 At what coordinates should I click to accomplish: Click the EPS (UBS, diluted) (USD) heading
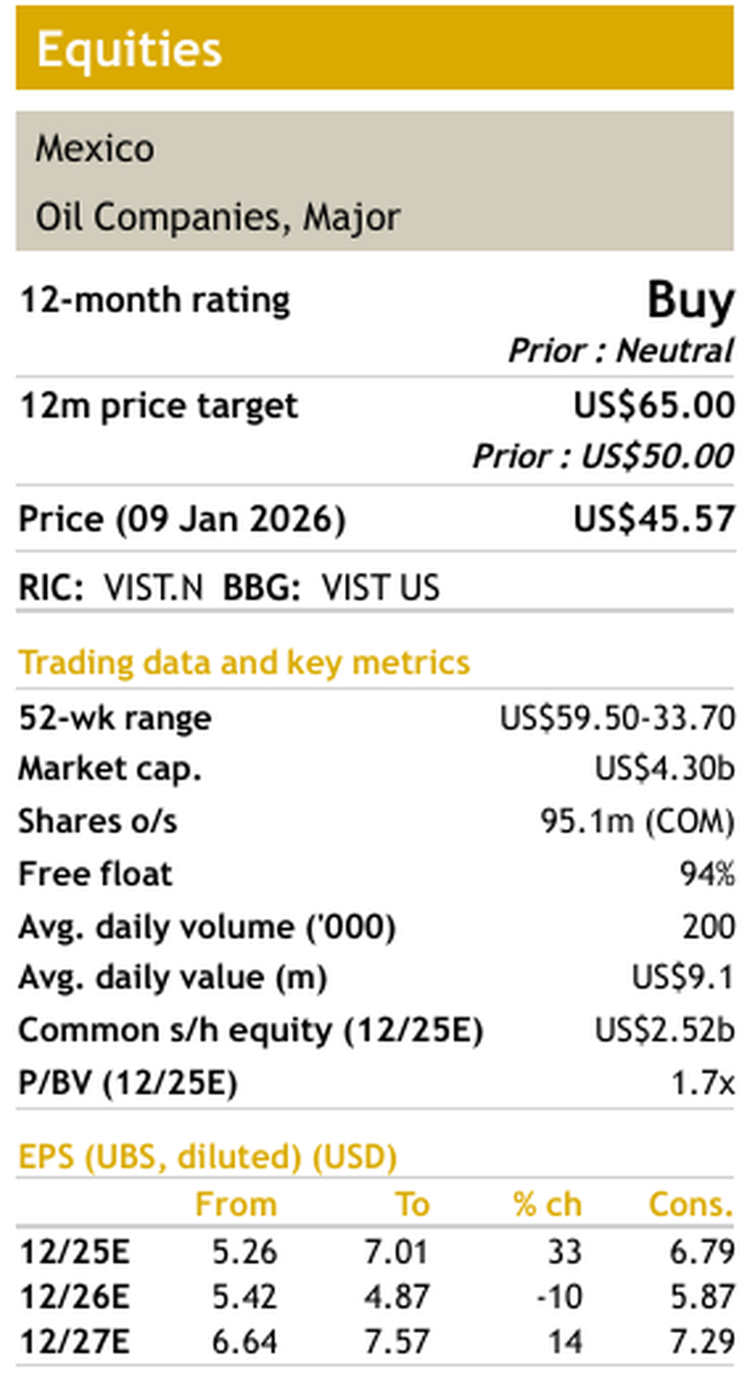click(x=208, y=1157)
